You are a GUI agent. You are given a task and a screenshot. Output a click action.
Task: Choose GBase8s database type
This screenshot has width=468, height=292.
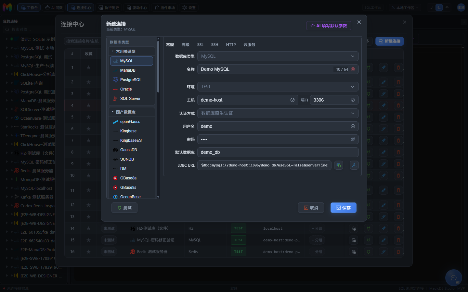tap(132, 188)
